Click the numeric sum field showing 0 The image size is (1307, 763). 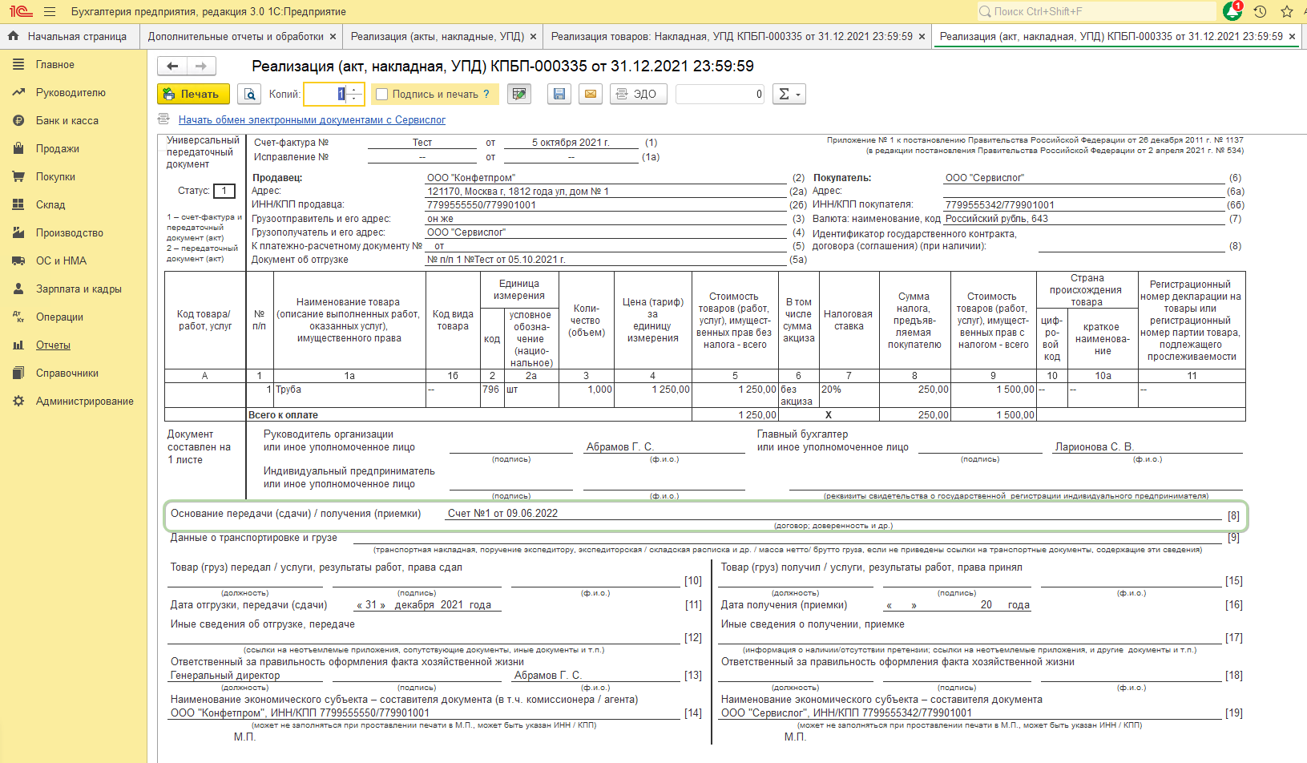point(720,94)
